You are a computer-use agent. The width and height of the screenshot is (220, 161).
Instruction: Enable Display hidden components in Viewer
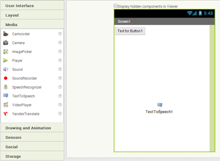click(116, 6)
